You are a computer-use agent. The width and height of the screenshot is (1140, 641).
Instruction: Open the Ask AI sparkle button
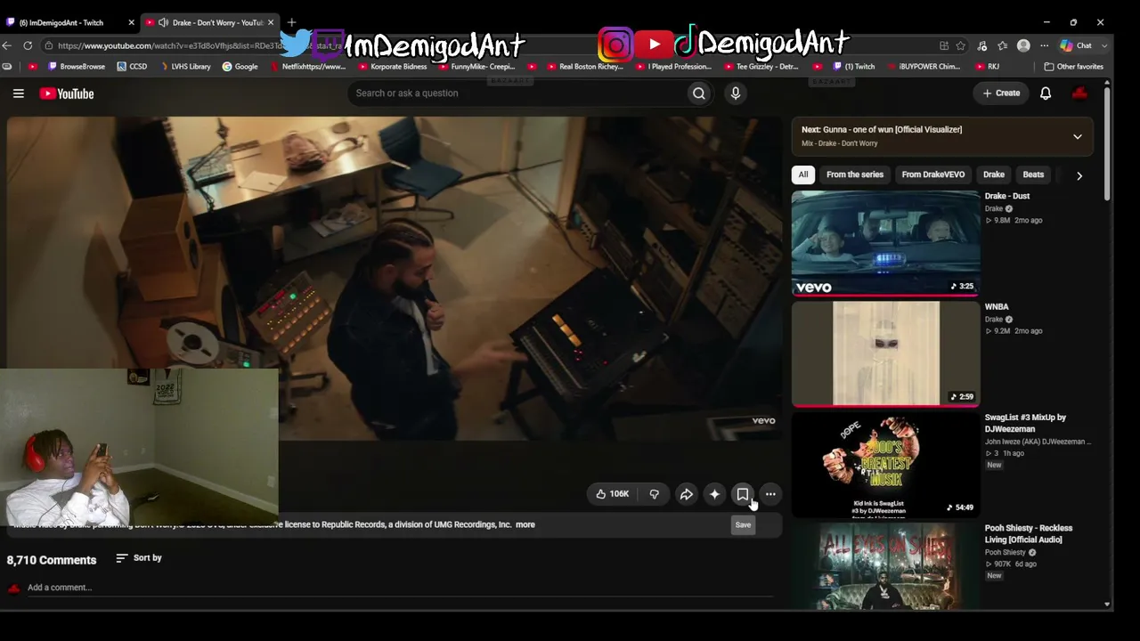click(x=714, y=494)
